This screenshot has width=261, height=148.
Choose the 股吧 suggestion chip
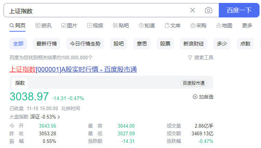tap(119, 44)
